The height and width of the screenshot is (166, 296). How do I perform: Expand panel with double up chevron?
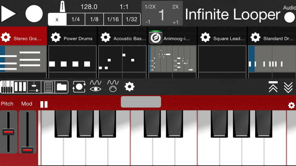pyautogui.click(x=273, y=86)
